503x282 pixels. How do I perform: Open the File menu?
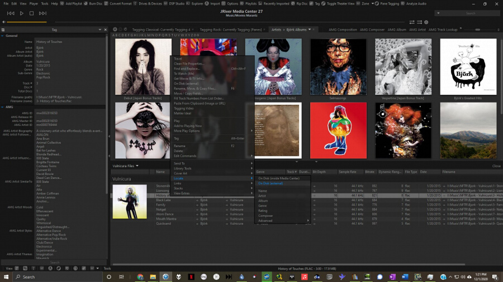click(6, 3)
